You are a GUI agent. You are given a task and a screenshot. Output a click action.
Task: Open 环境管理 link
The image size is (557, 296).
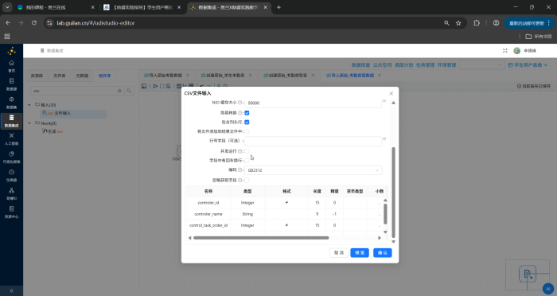pyautogui.click(x=446, y=65)
